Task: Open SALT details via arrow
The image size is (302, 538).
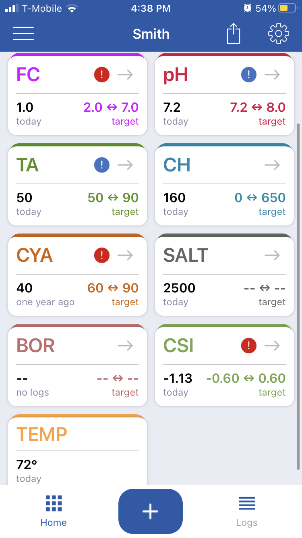Action: pos(272,255)
